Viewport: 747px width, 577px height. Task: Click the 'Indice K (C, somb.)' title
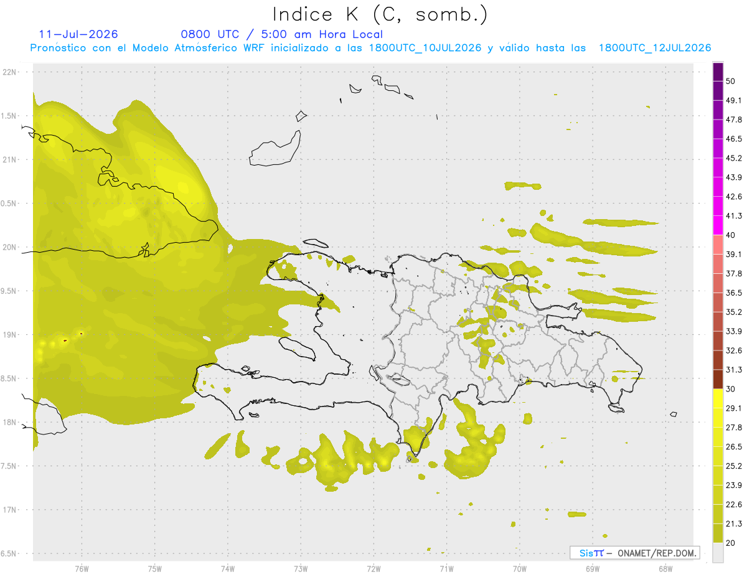[380, 15]
